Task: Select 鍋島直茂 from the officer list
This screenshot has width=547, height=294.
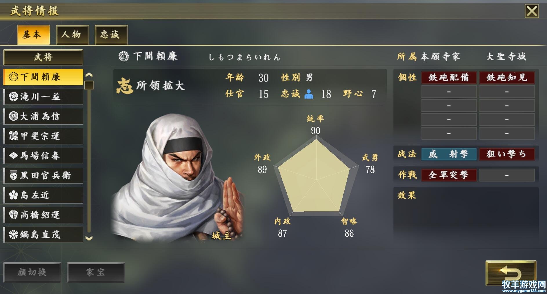Action: [43, 235]
